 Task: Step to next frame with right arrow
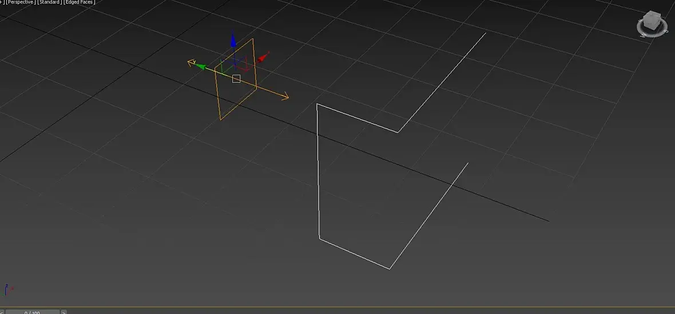pos(63,312)
